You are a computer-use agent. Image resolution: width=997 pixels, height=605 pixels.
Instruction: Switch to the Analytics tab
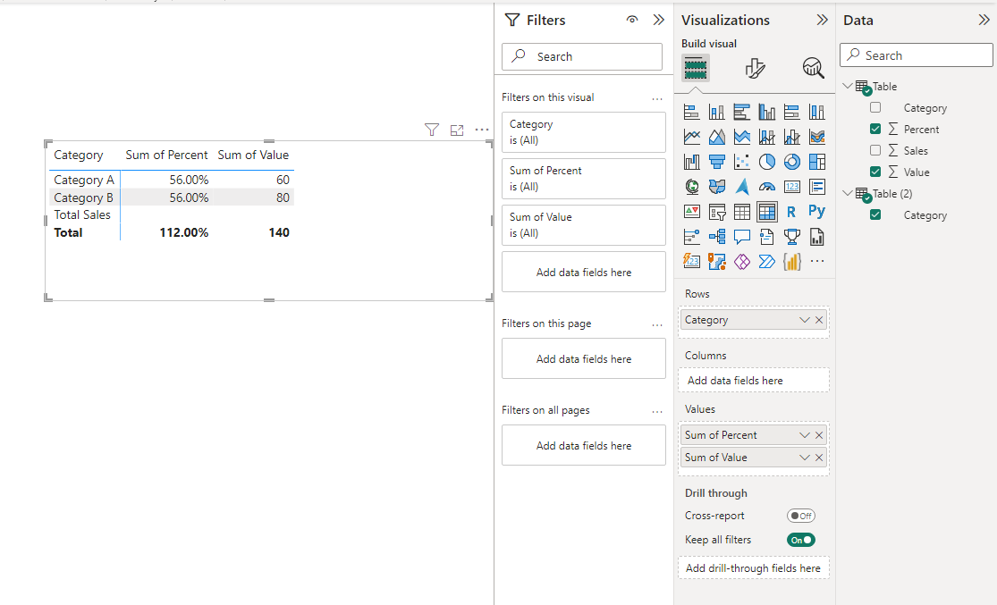(813, 68)
